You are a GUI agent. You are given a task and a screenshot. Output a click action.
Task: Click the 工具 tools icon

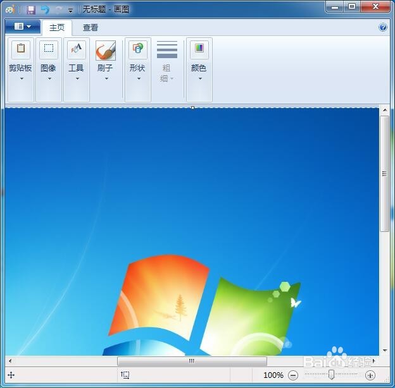(x=77, y=49)
